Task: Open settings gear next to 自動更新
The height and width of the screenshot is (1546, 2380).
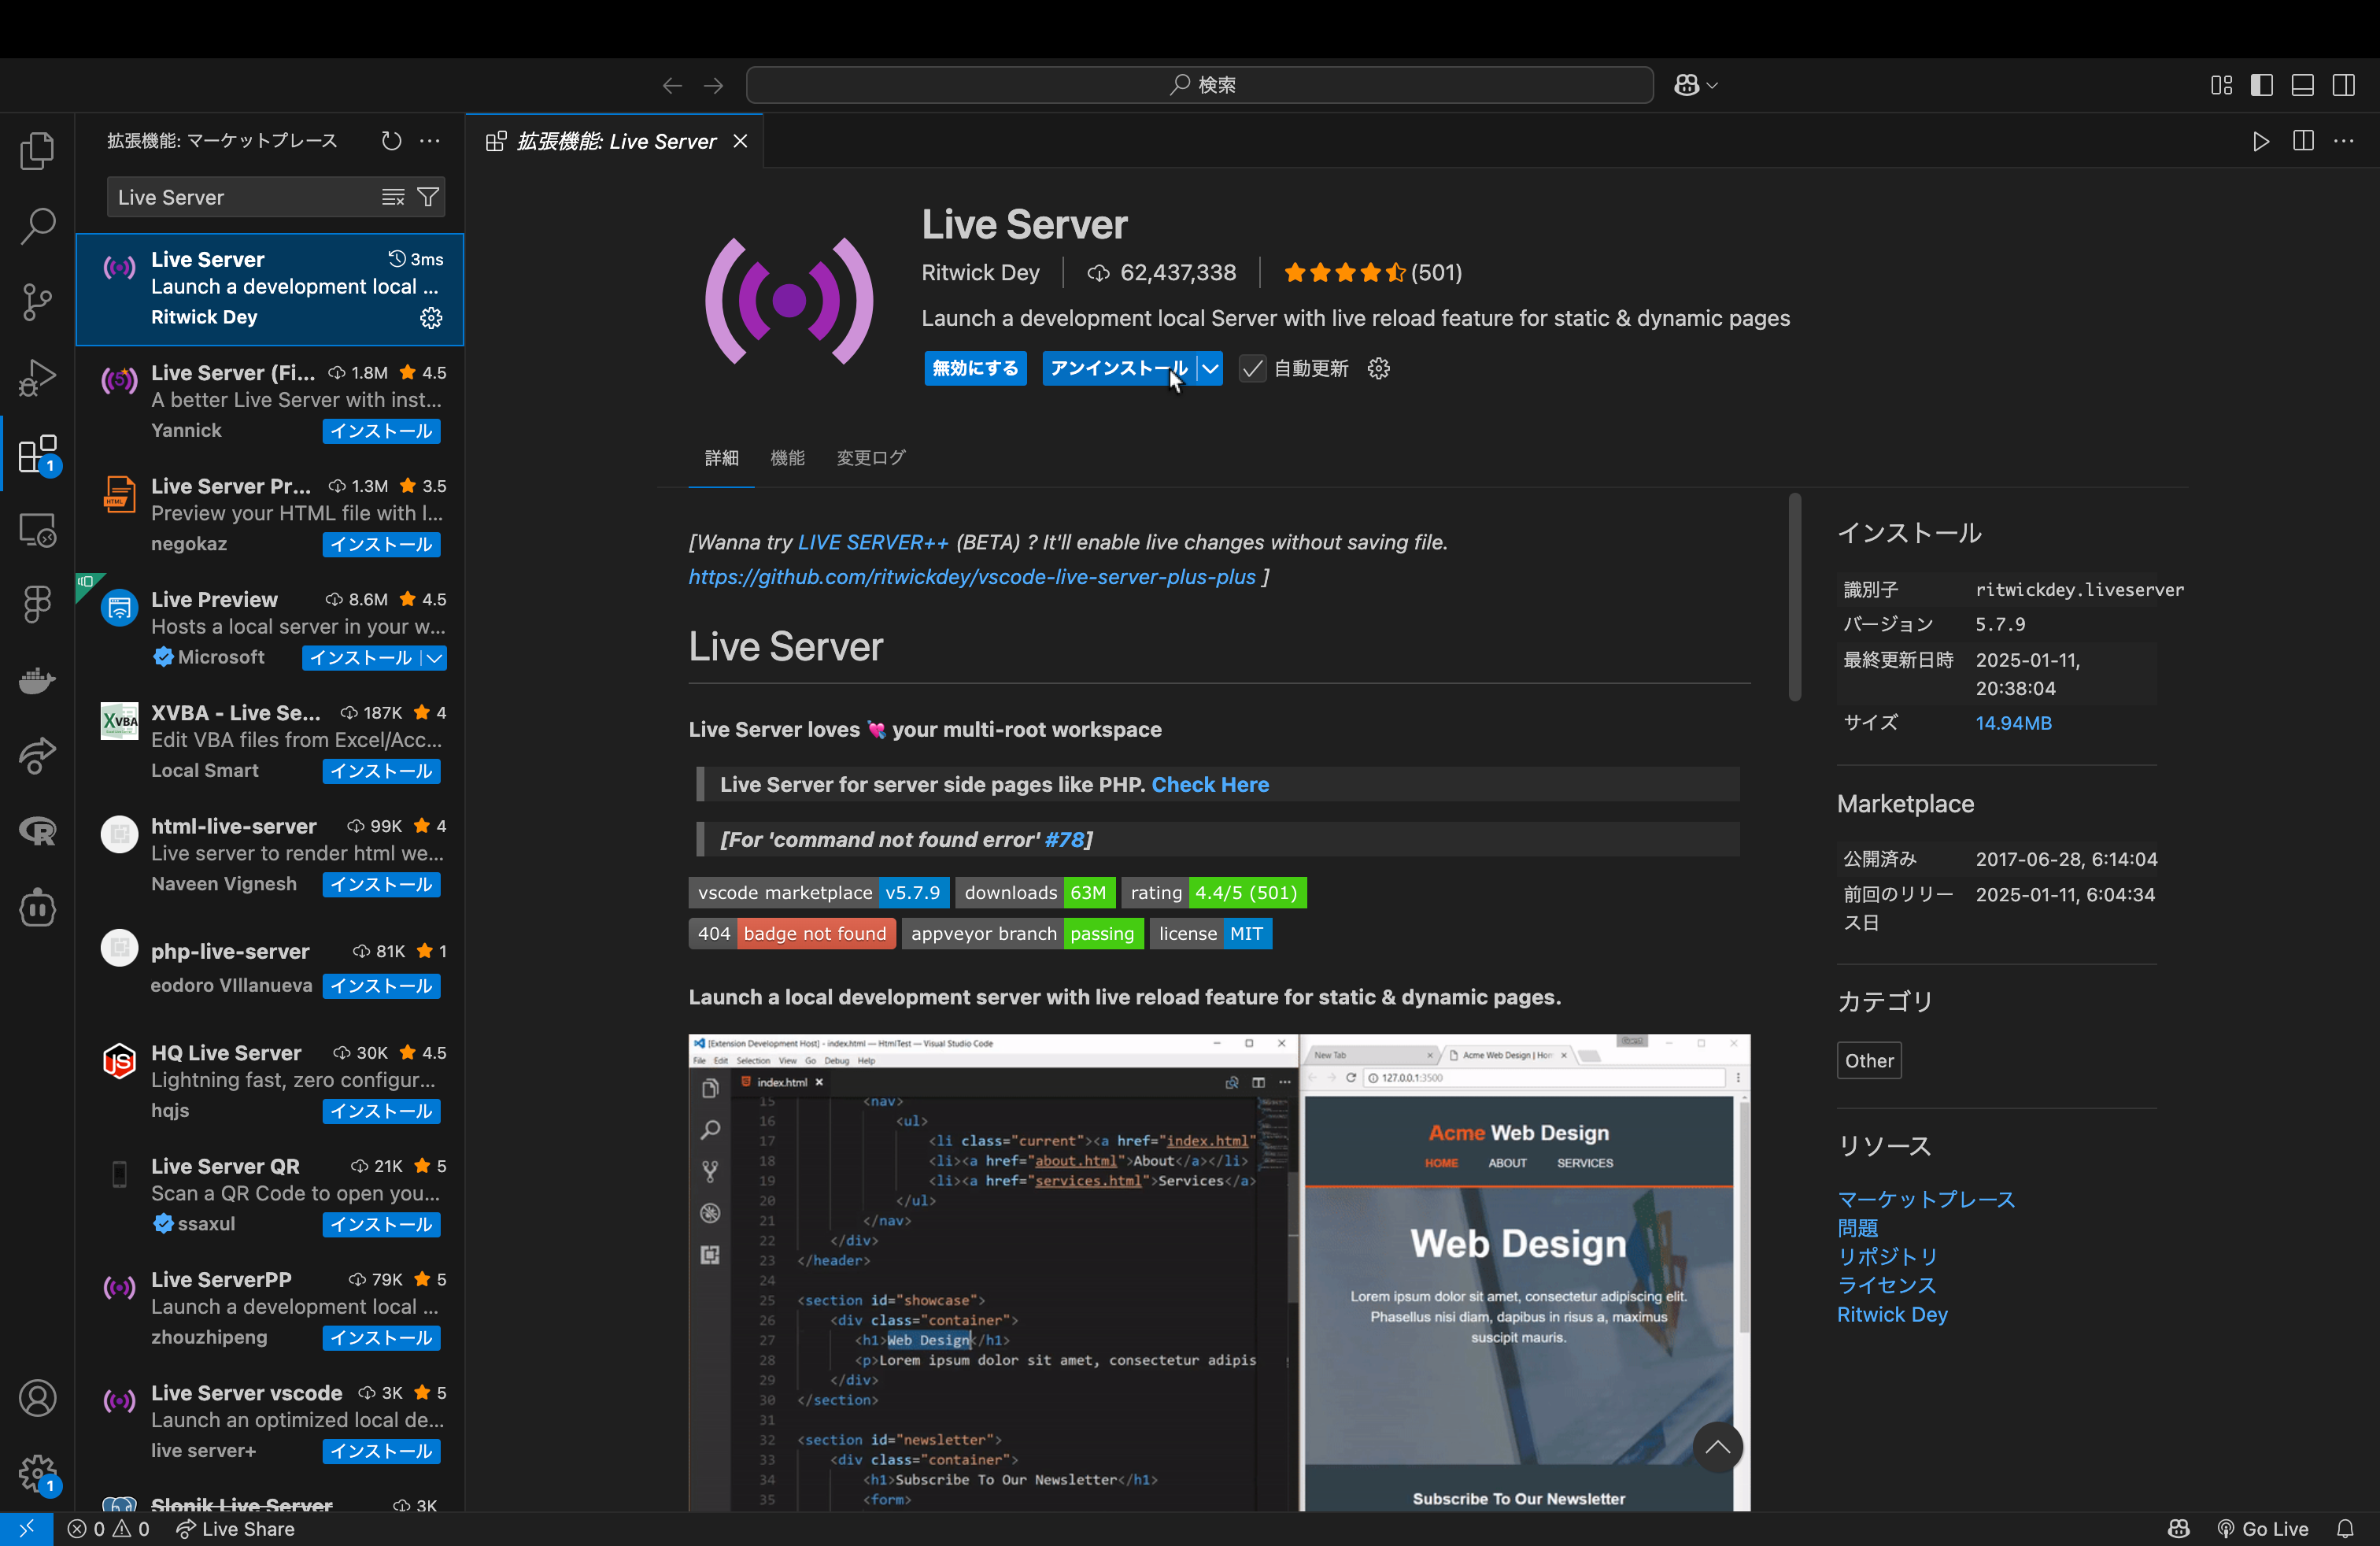Action: point(1378,368)
